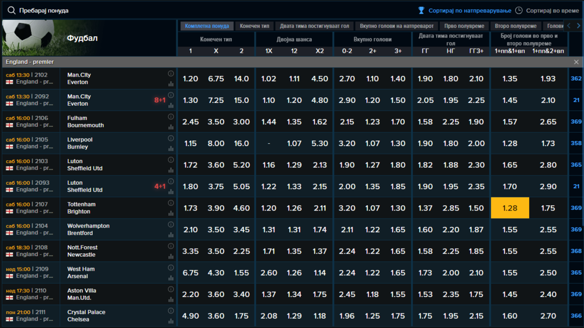Open statistics chart icon for Tottenham Brighton

[x=171, y=213]
